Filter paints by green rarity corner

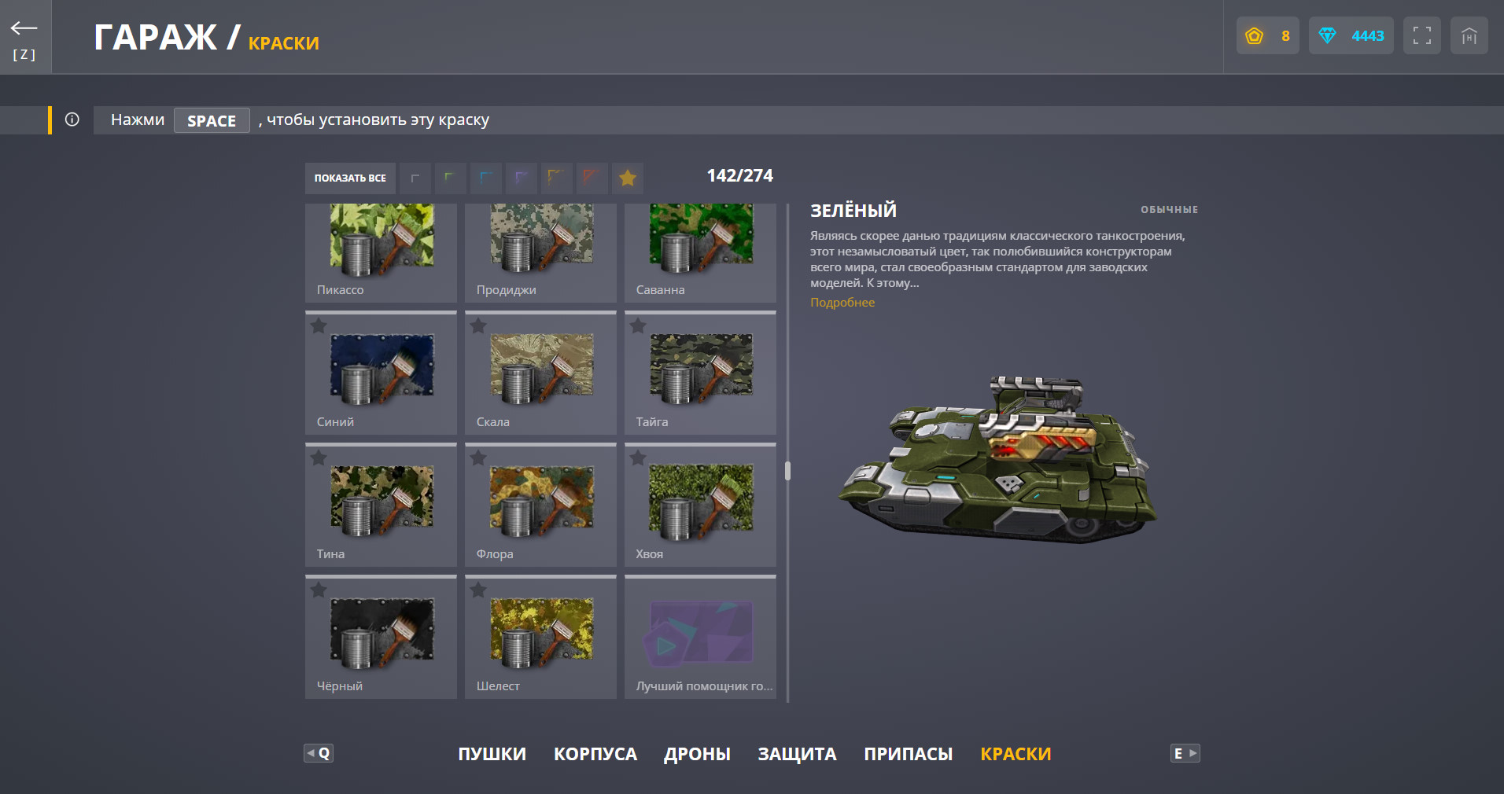(451, 178)
